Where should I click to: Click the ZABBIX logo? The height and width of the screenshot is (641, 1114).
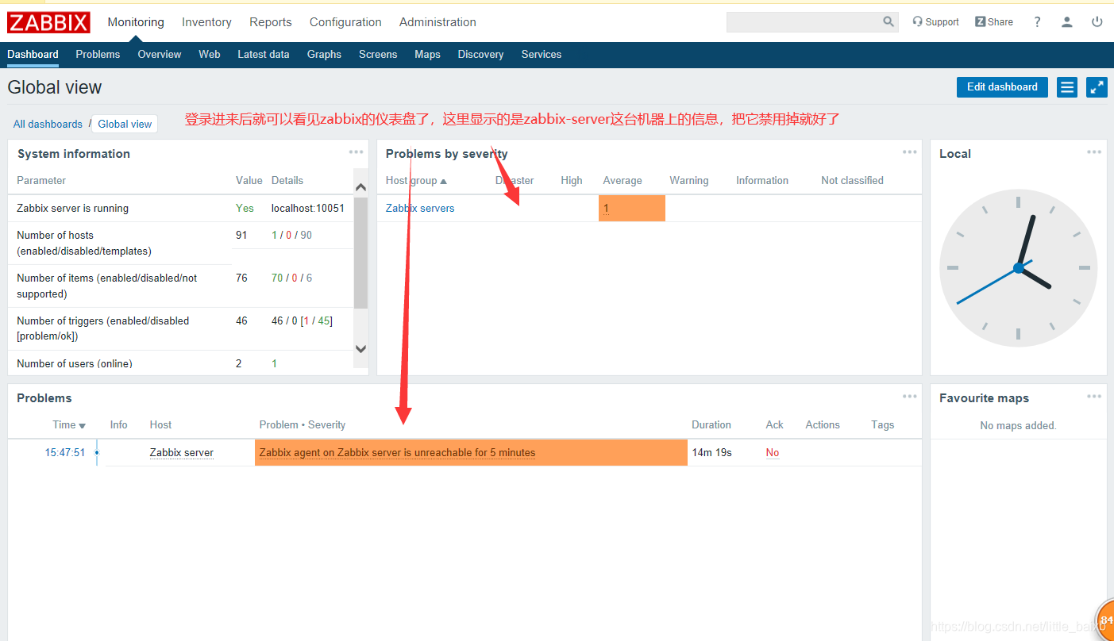click(48, 22)
